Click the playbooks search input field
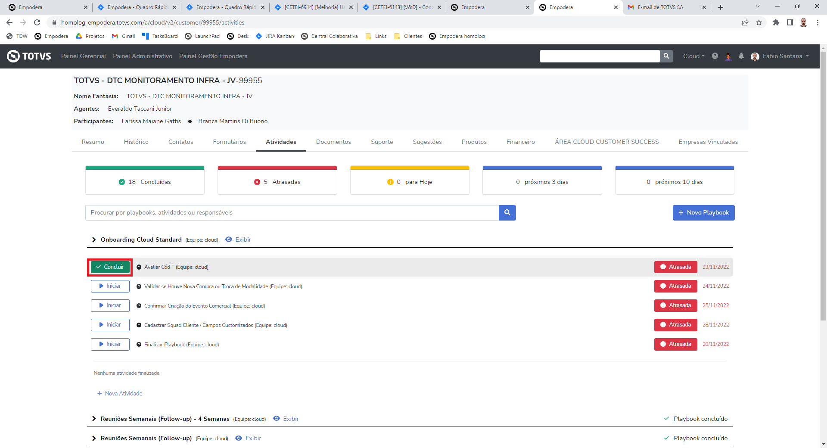 point(292,212)
